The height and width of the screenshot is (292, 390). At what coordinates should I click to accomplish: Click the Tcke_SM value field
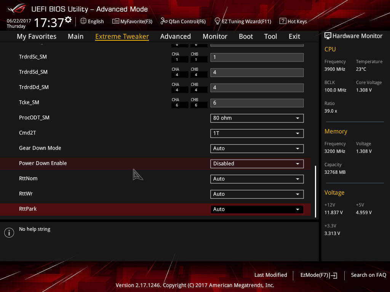pos(257,103)
